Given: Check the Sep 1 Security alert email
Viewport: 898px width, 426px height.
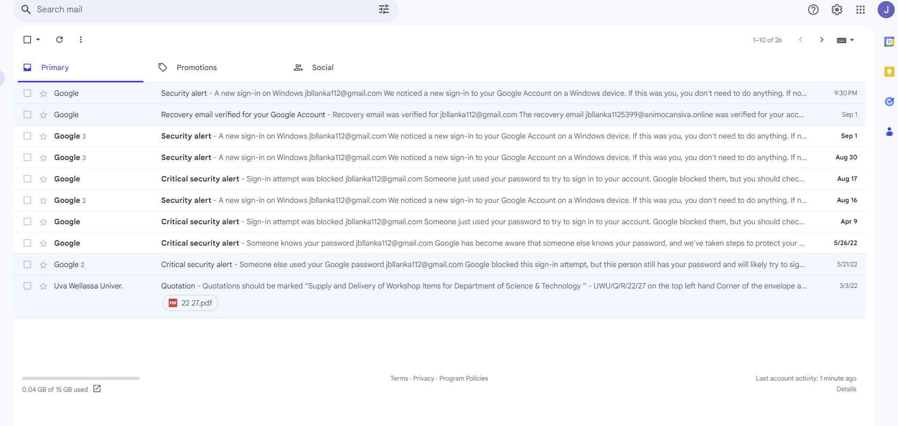Looking at the screenshot, I should (27, 136).
